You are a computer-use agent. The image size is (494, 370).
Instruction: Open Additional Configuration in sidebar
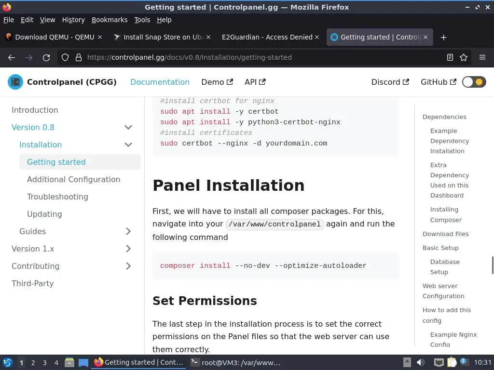73,179
